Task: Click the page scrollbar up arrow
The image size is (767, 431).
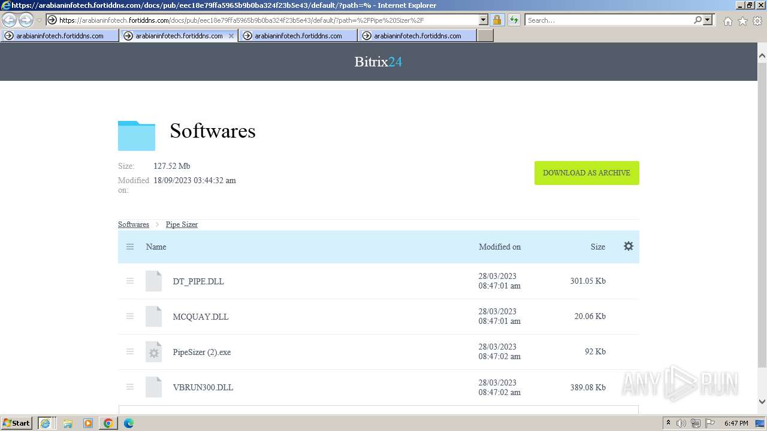Action: pyautogui.click(x=762, y=56)
